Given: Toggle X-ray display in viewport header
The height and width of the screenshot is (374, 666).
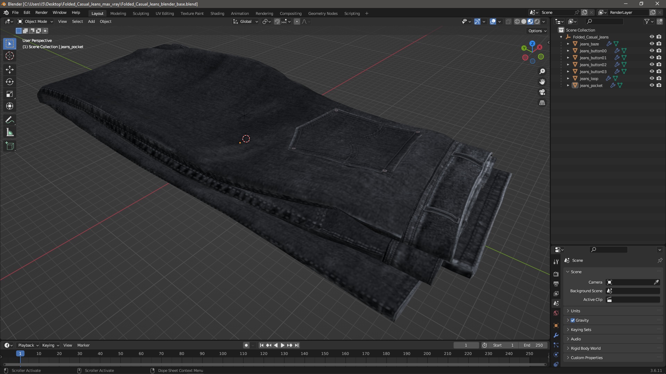Looking at the screenshot, I should [x=508, y=21].
